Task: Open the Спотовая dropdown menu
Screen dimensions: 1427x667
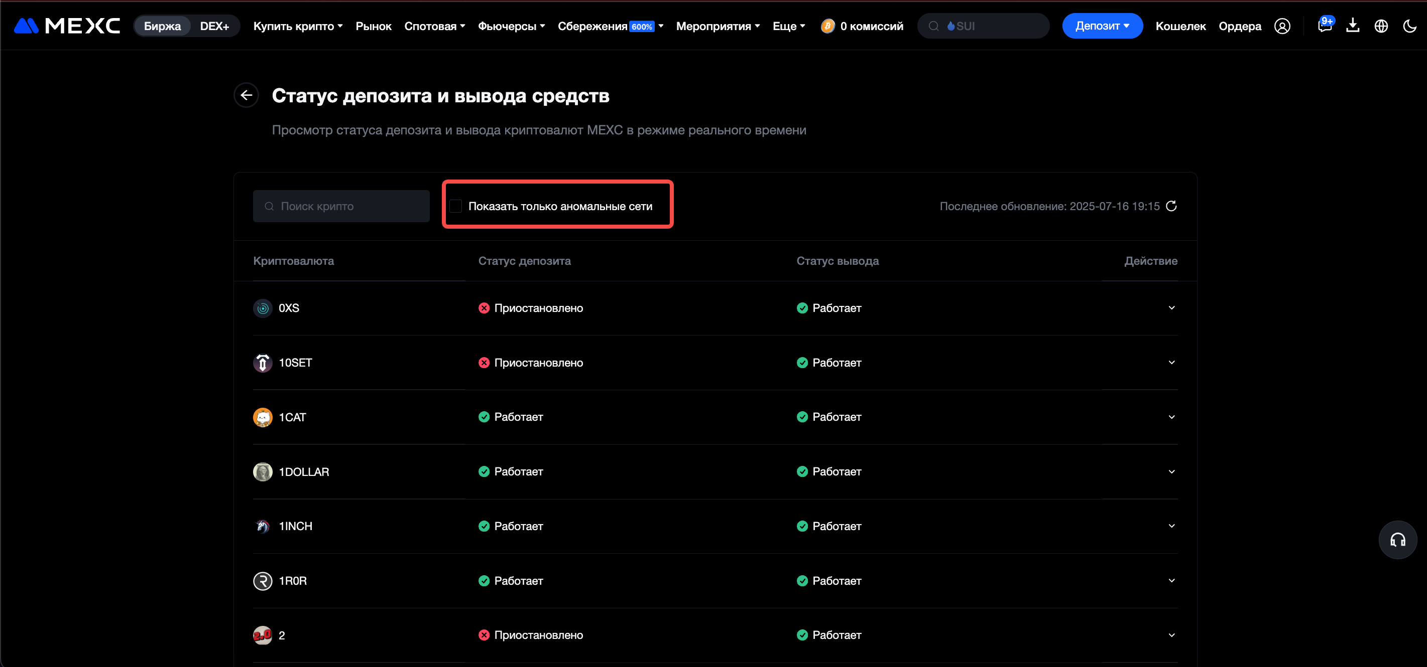Action: pos(434,26)
